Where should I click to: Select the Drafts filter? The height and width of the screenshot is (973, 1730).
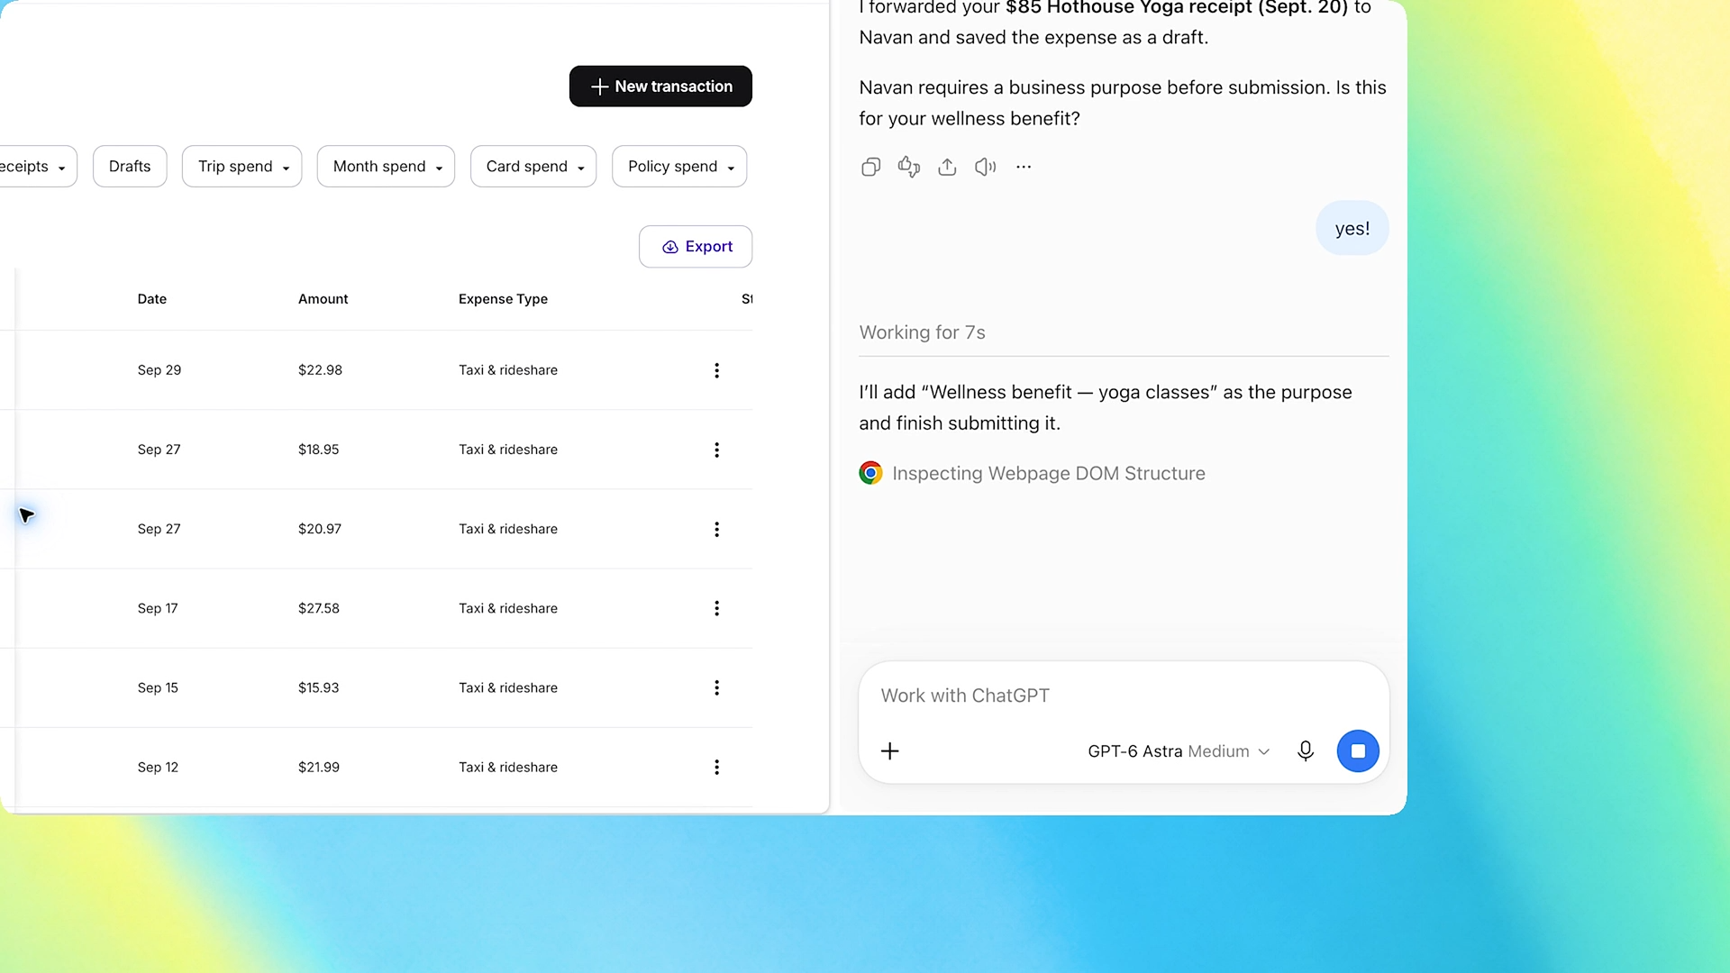pyautogui.click(x=130, y=167)
